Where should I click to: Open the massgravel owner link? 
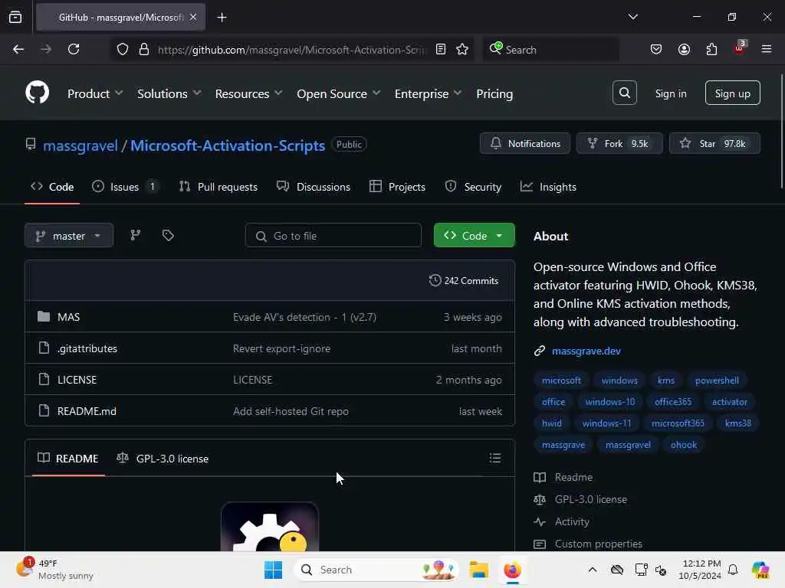tap(80, 145)
